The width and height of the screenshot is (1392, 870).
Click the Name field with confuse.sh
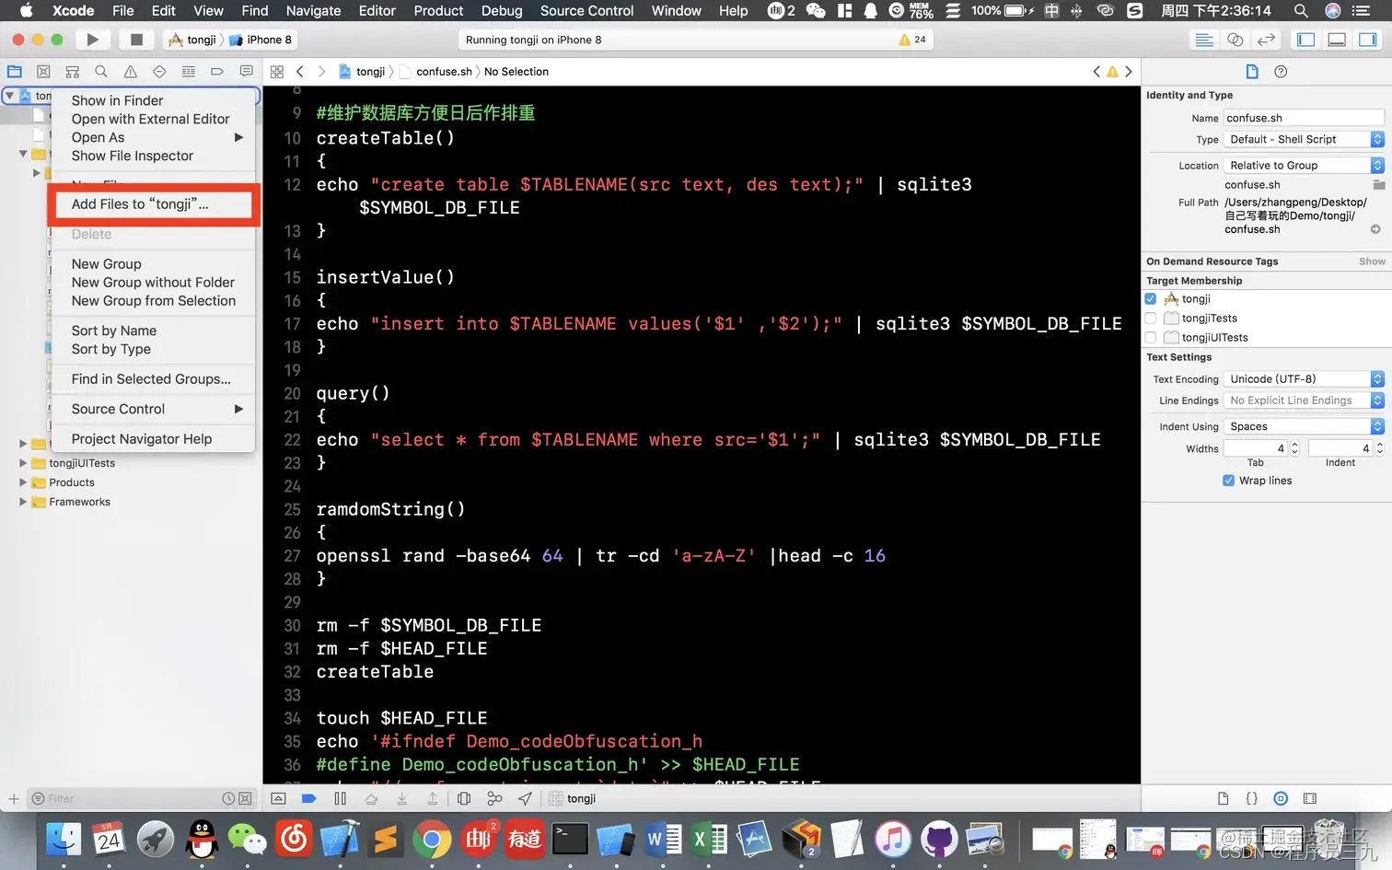click(x=1304, y=118)
